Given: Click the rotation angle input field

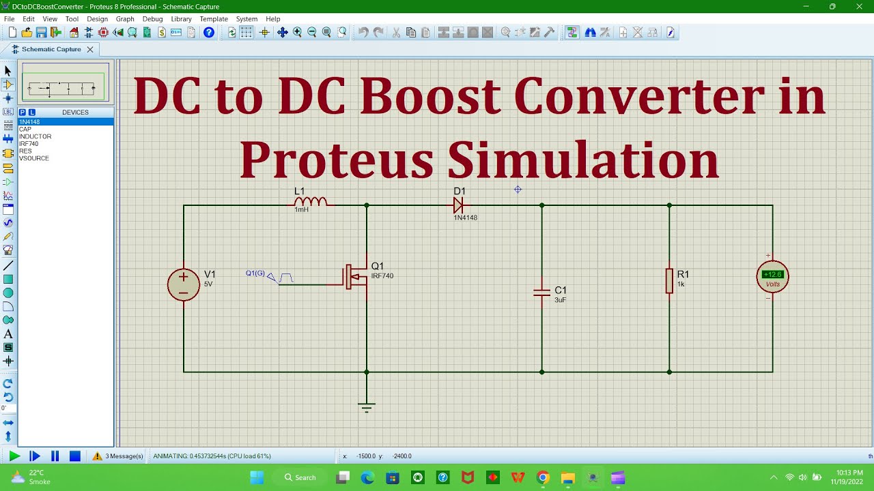Looking at the screenshot, I should 8,408.
